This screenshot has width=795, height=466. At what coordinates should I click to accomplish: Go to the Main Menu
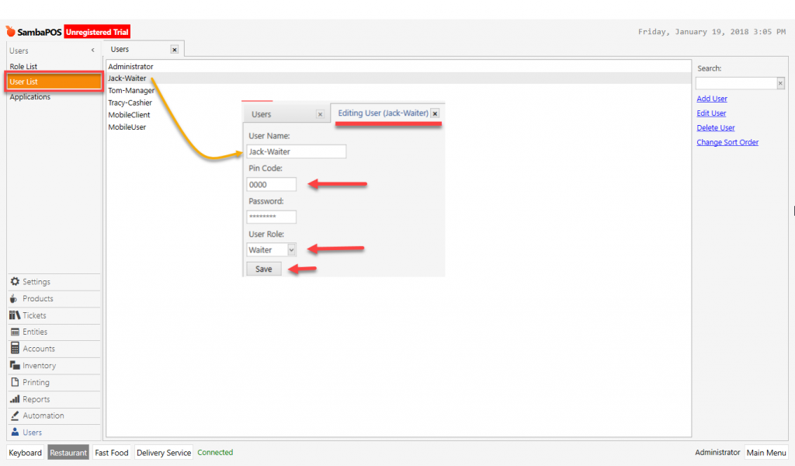pyautogui.click(x=766, y=453)
